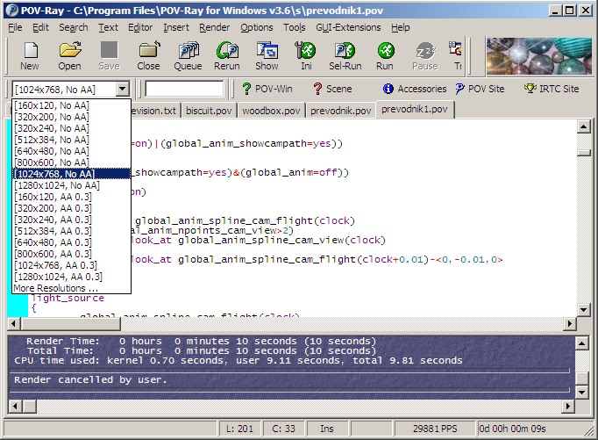This screenshot has height=440, width=598.
Task: Switch to the woodbox.pov tab
Action: [x=271, y=111]
